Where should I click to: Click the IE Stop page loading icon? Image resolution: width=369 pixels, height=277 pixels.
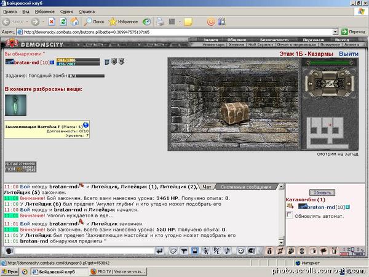pyautogui.click(x=52, y=22)
